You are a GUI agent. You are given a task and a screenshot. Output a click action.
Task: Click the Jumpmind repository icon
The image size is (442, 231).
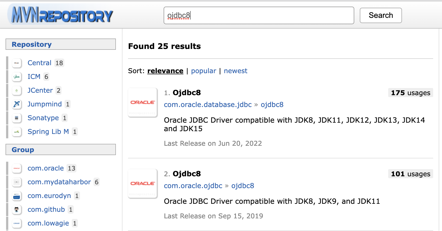pyautogui.click(x=17, y=104)
